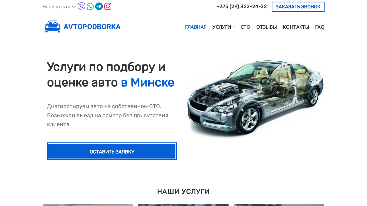
Task: Expand the УСЛУГИ dropdown chevron
Action: [233, 27]
